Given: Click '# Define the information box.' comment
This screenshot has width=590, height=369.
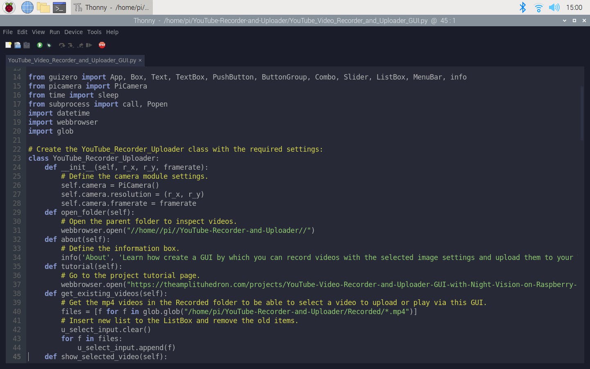Looking at the screenshot, I should pyautogui.click(x=120, y=248).
